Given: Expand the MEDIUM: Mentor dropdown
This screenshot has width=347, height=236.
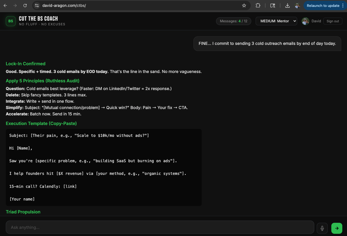Looking at the screenshot, I should pyautogui.click(x=276, y=21).
